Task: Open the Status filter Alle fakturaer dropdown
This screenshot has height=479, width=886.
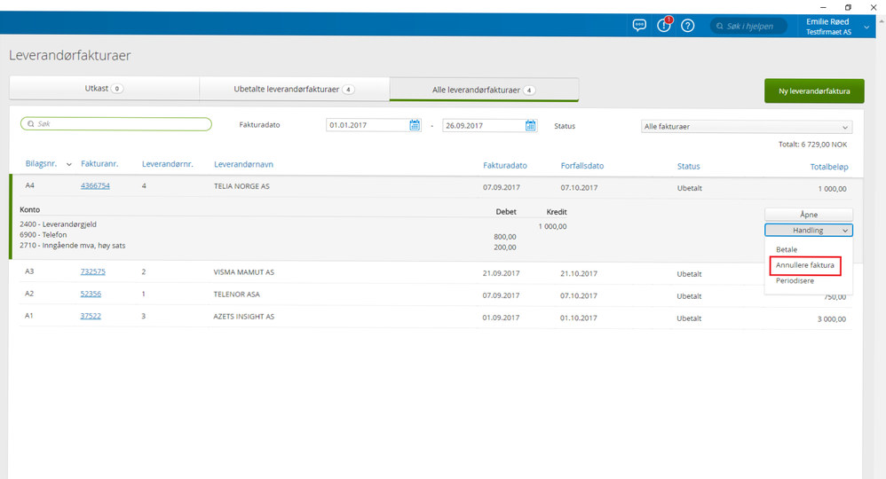Action: [x=746, y=127]
